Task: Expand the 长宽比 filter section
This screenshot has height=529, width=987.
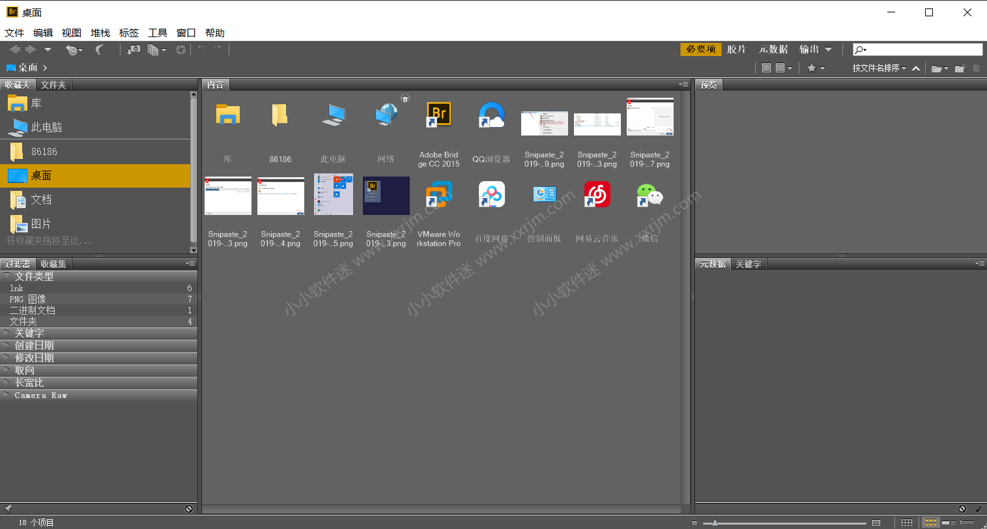Action: [x=99, y=382]
